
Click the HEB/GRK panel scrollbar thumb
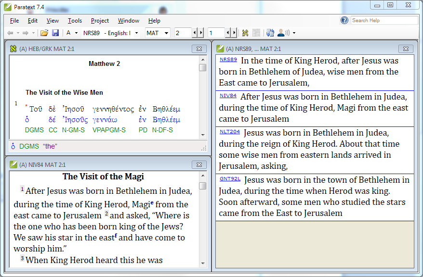[x=203, y=67]
